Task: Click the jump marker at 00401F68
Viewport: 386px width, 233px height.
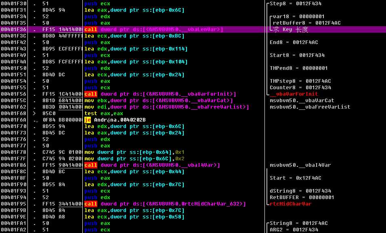Action: point(34,113)
